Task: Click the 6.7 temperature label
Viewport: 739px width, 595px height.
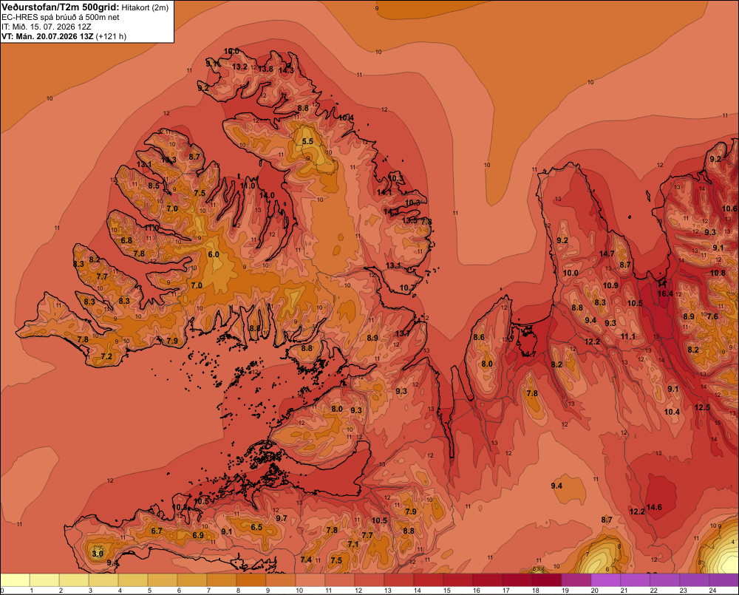Action: coord(157,531)
